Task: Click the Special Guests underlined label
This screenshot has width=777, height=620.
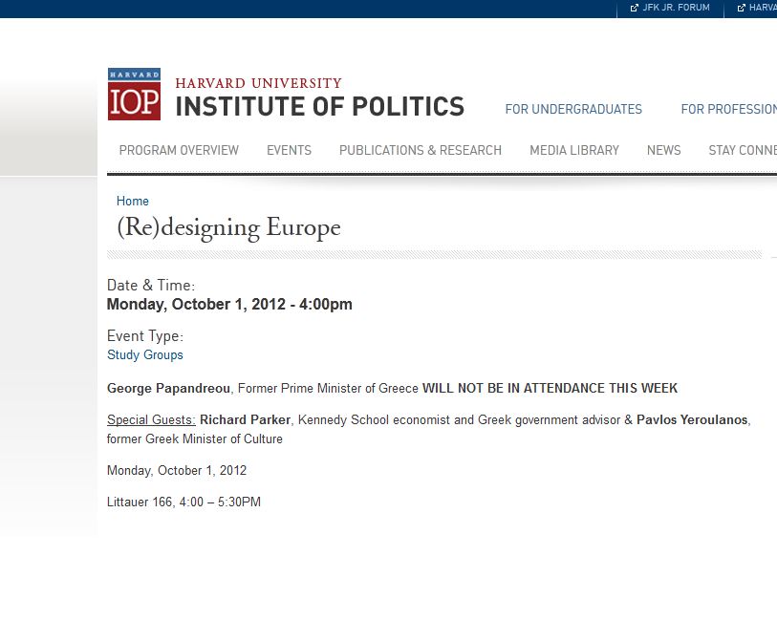Action: pyautogui.click(x=151, y=420)
